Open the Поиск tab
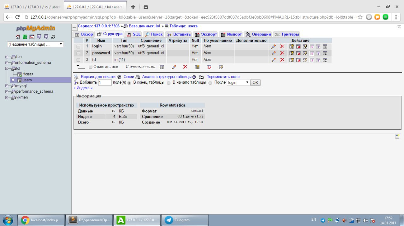This screenshot has height=226, width=404. [x=154, y=34]
